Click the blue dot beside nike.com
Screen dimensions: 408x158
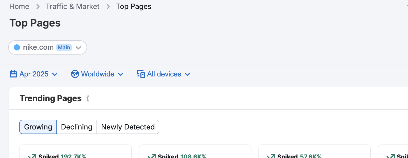point(17,47)
